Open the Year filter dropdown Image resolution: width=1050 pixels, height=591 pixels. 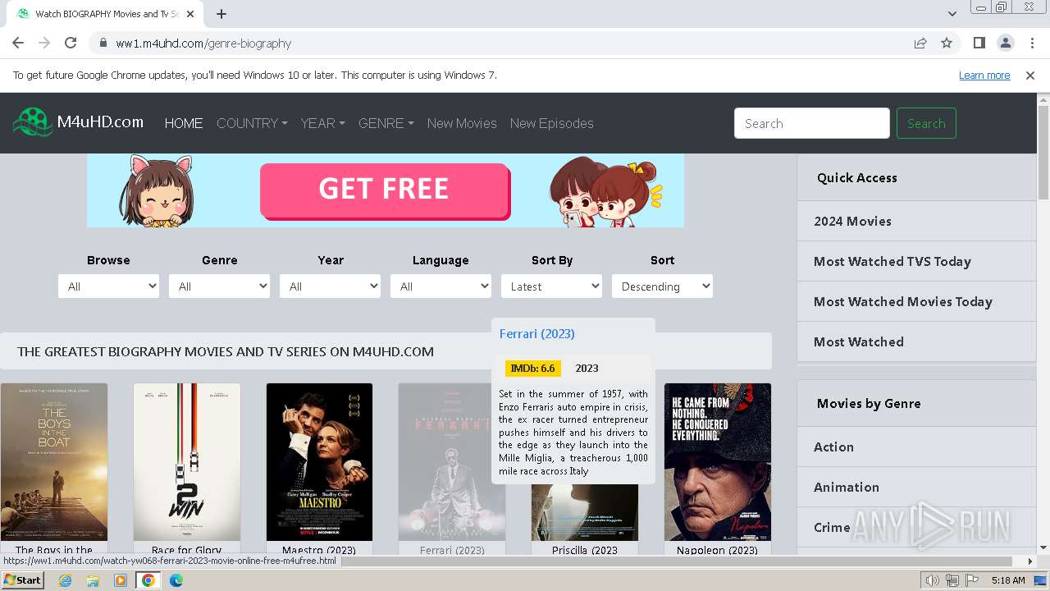pos(330,286)
